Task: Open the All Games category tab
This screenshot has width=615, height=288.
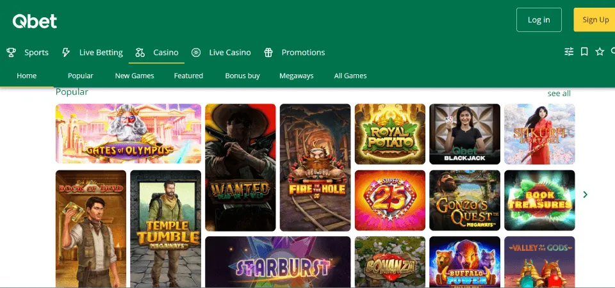Action: coord(350,76)
